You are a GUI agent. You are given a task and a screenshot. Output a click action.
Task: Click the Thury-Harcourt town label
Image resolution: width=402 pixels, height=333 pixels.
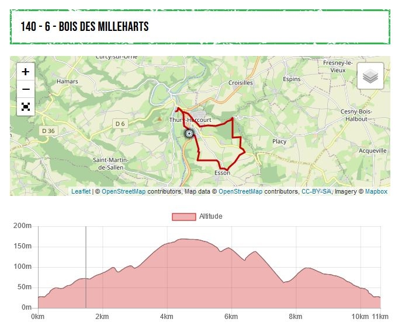[190, 120]
